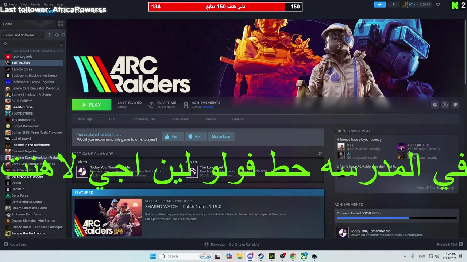Toggle library collections grid view icon
Screen dimensions: 467x262
(x=61, y=24)
